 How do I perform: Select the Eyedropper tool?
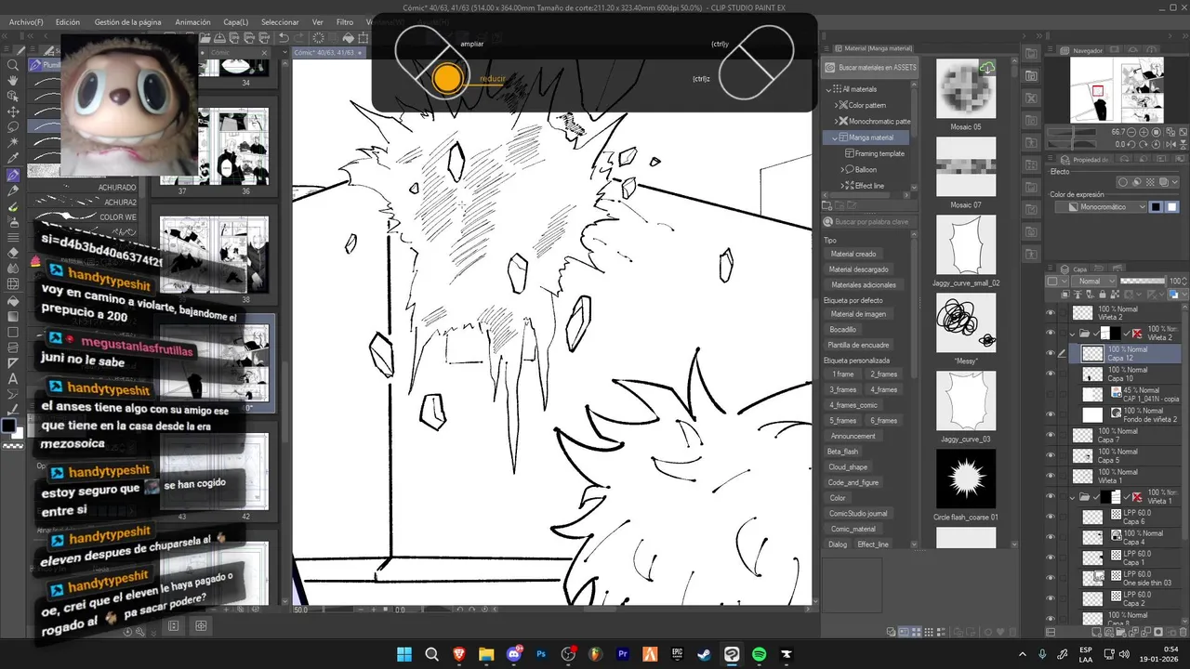[x=13, y=159]
